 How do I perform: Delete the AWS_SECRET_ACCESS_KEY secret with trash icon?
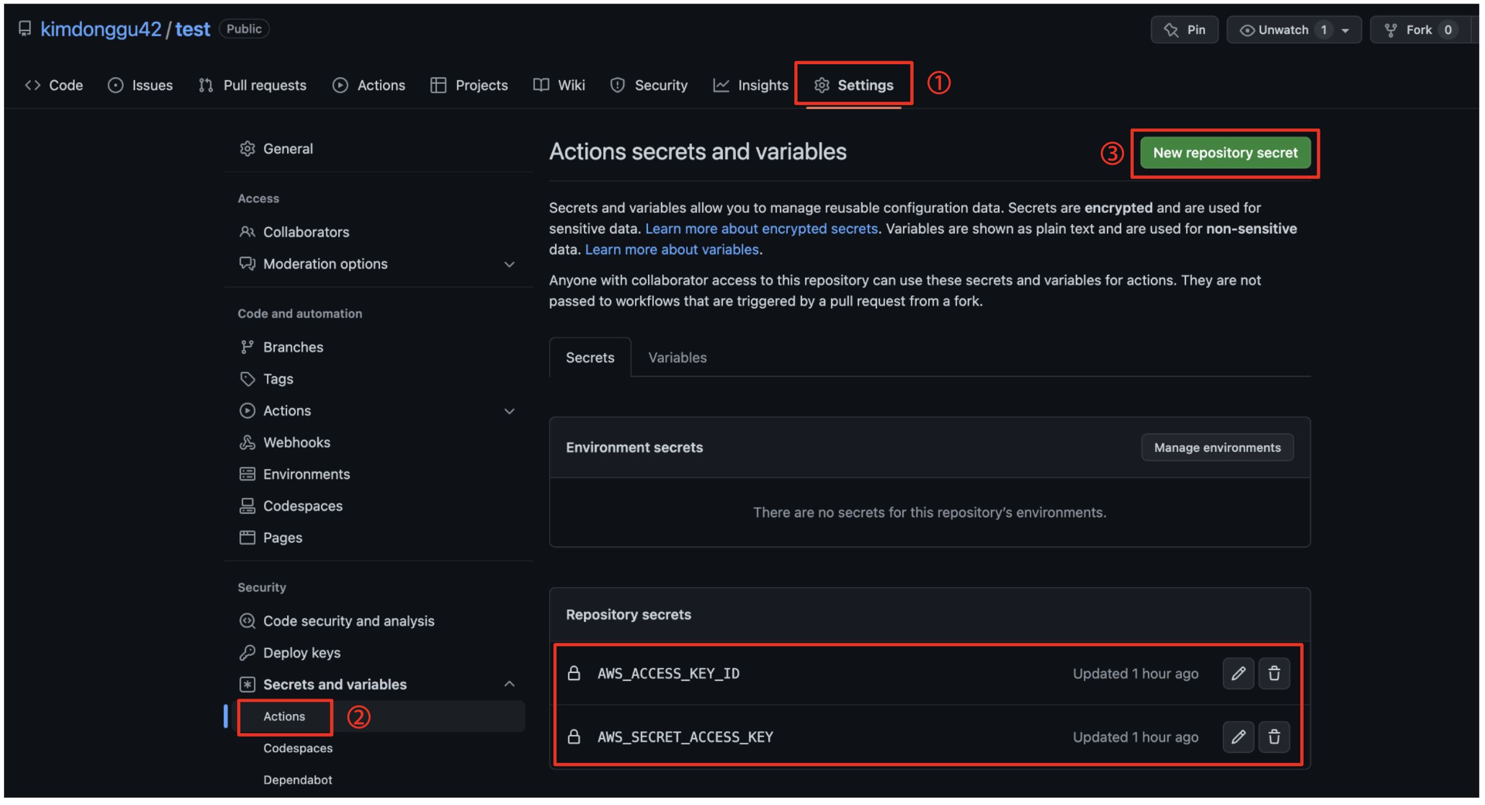pyautogui.click(x=1275, y=738)
